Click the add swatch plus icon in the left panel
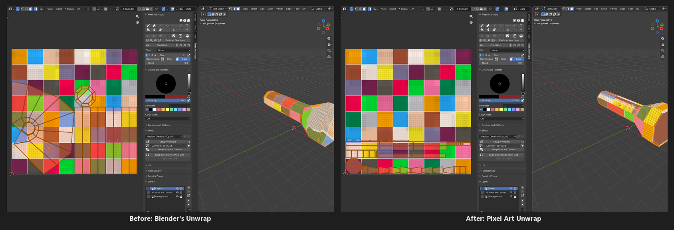This screenshot has height=230, width=674. [x=147, y=110]
